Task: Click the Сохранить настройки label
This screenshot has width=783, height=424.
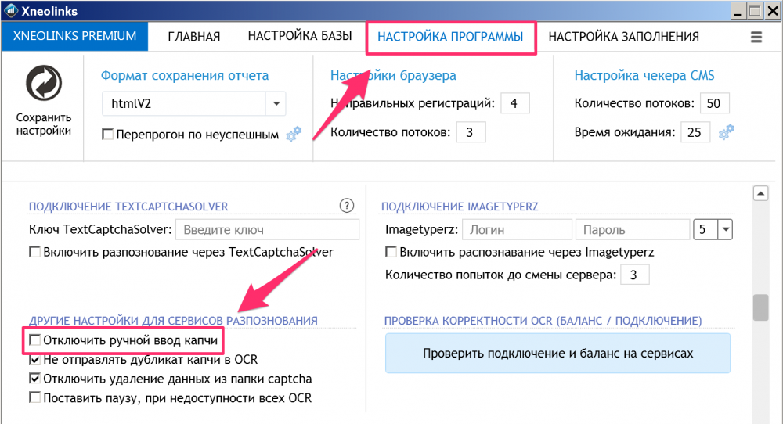Action: click(x=44, y=124)
